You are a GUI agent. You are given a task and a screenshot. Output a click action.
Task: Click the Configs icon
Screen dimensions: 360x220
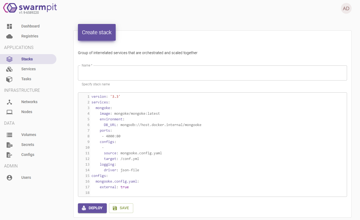[9, 155]
